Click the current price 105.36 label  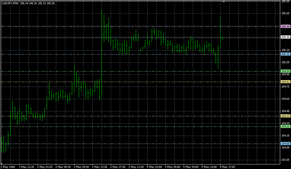pyautogui.click(x=285, y=37)
